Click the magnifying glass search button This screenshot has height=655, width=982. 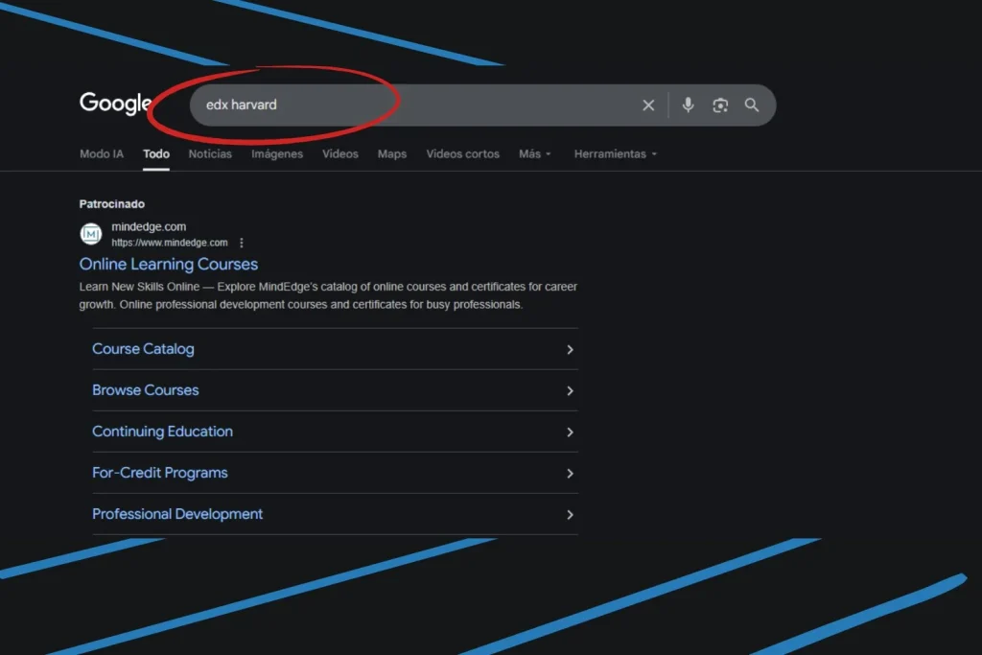point(752,105)
